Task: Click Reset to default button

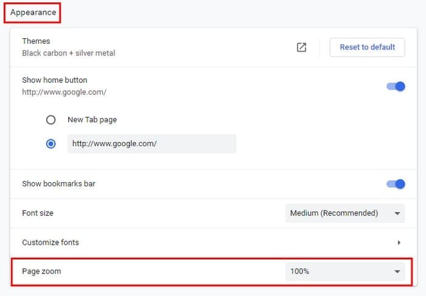Action: pos(368,48)
